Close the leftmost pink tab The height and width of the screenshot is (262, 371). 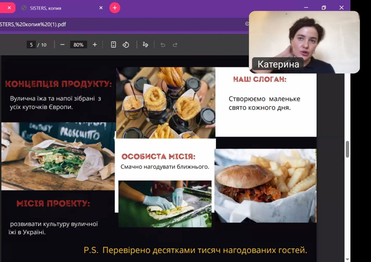9,8
